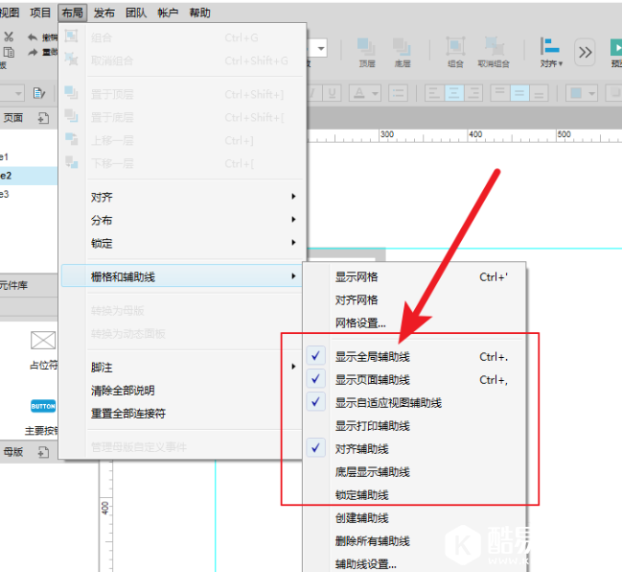The height and width of the screenshot is (572, 622).
Task: Open the 帐户 menu
Action: click(168, 12)
